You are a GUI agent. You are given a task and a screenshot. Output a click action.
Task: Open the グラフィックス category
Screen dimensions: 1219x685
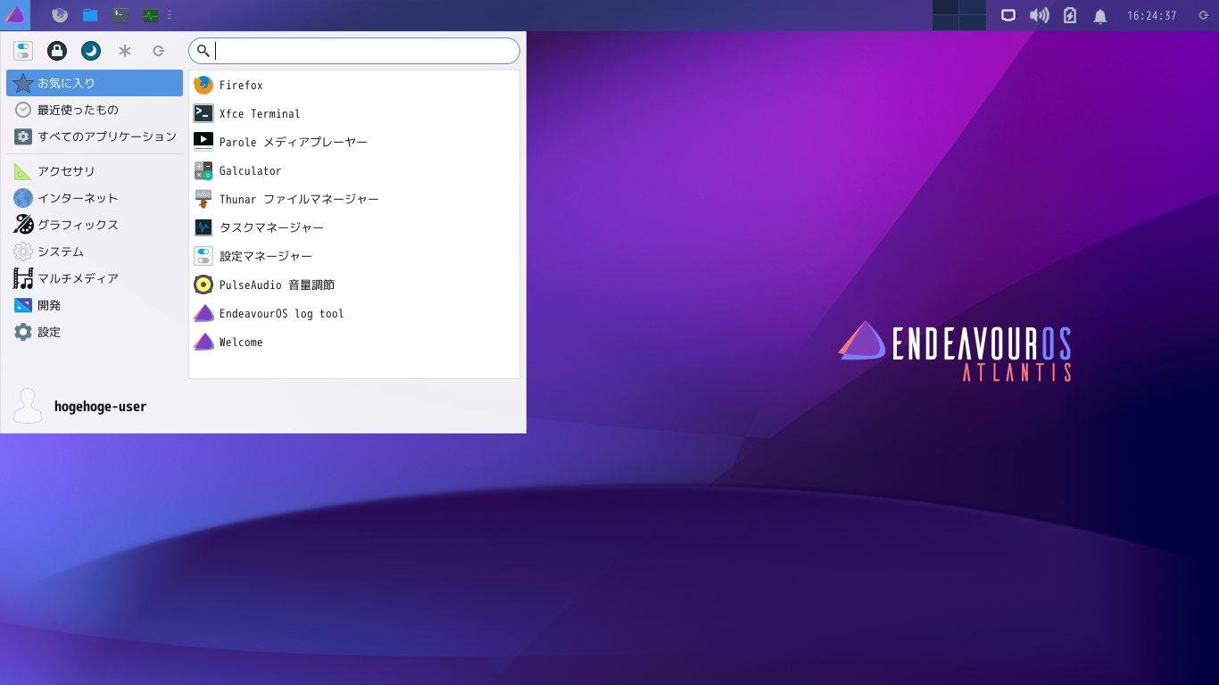click(x=95, y=225)
